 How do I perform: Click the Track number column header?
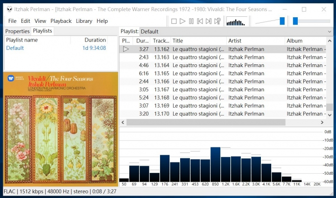click(161, 41)
